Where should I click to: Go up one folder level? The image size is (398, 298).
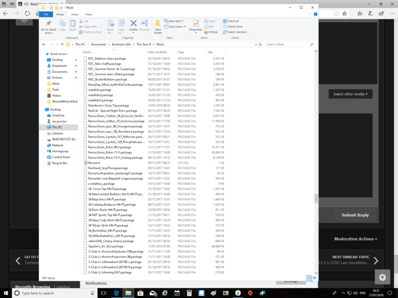click(62, 45)
